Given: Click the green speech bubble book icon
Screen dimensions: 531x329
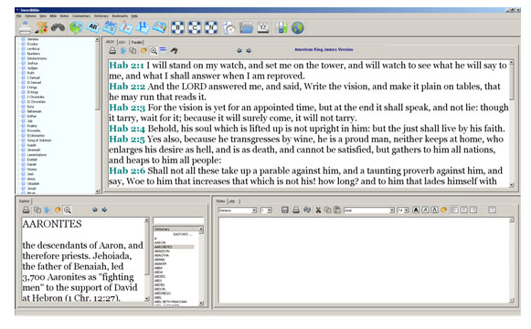Looking at the screenshot, I should (x=76, y=27).
